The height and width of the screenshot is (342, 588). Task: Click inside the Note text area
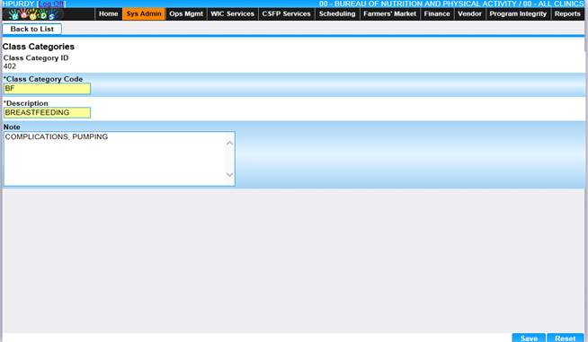click(114, 159)
